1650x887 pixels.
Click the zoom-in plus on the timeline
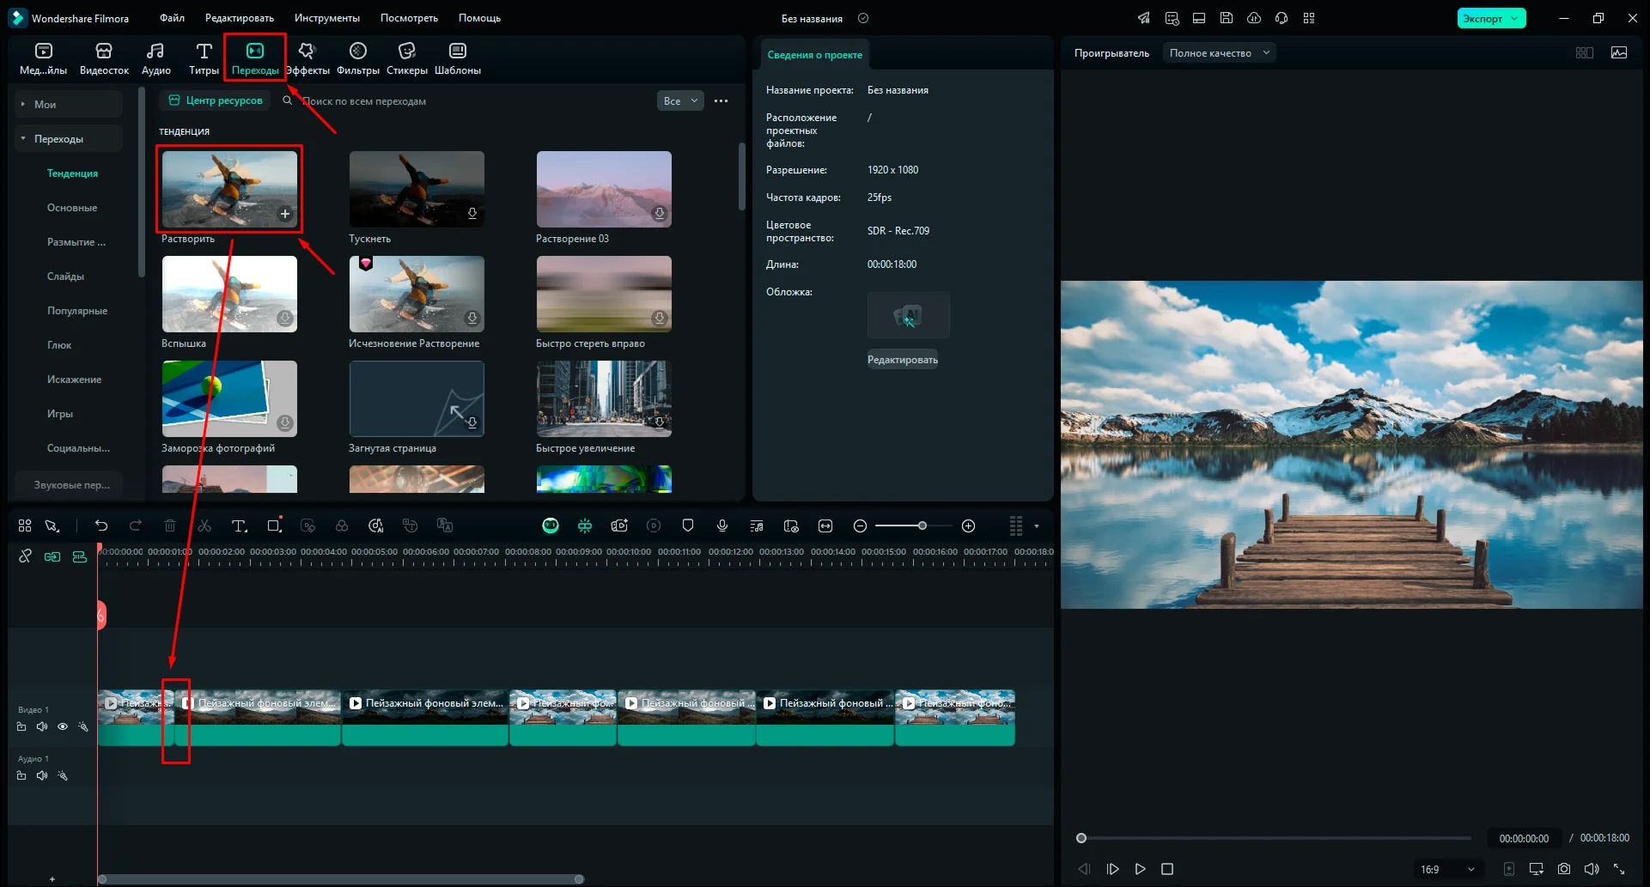968,526
